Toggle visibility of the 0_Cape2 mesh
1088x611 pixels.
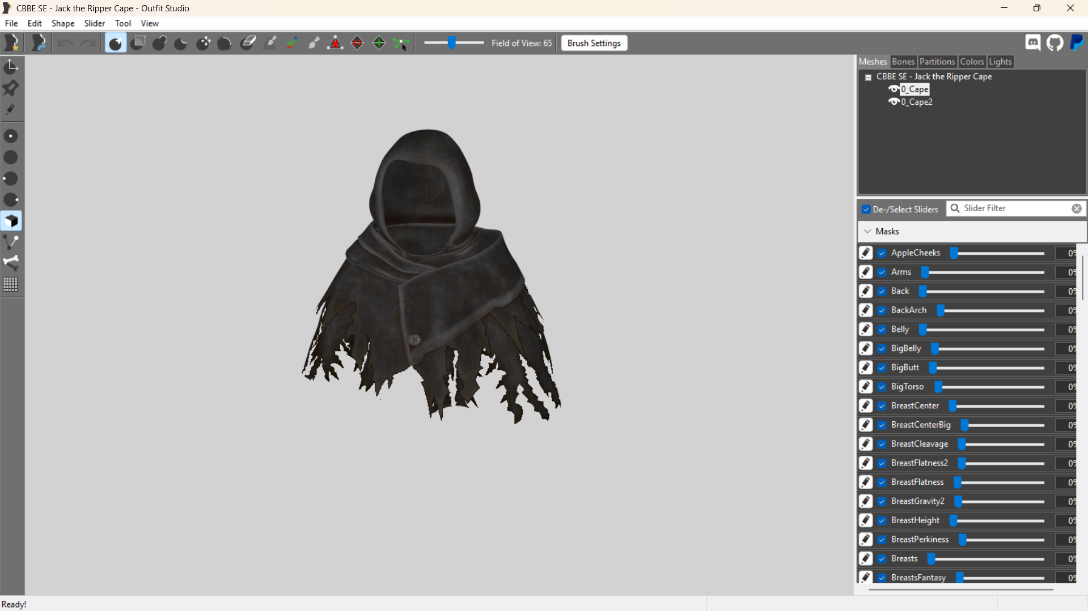894,102
